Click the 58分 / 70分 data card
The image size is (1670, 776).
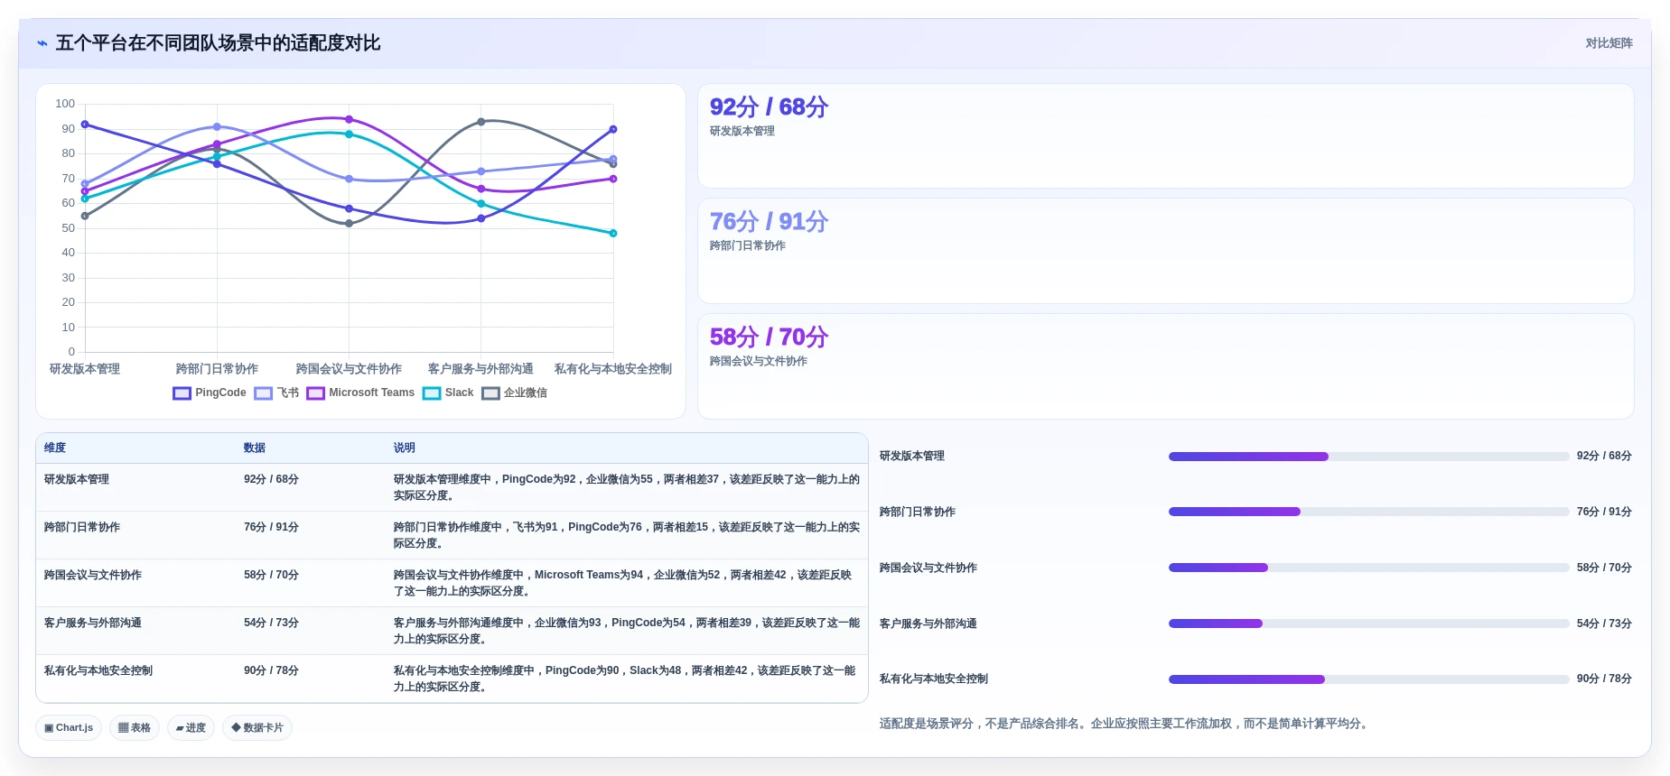1165,366
